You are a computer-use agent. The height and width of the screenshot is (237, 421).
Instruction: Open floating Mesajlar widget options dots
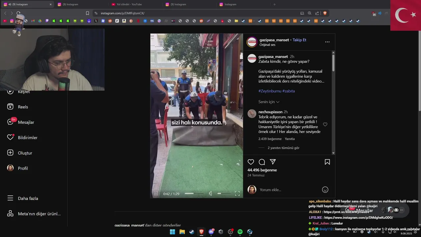click(401, 210)
